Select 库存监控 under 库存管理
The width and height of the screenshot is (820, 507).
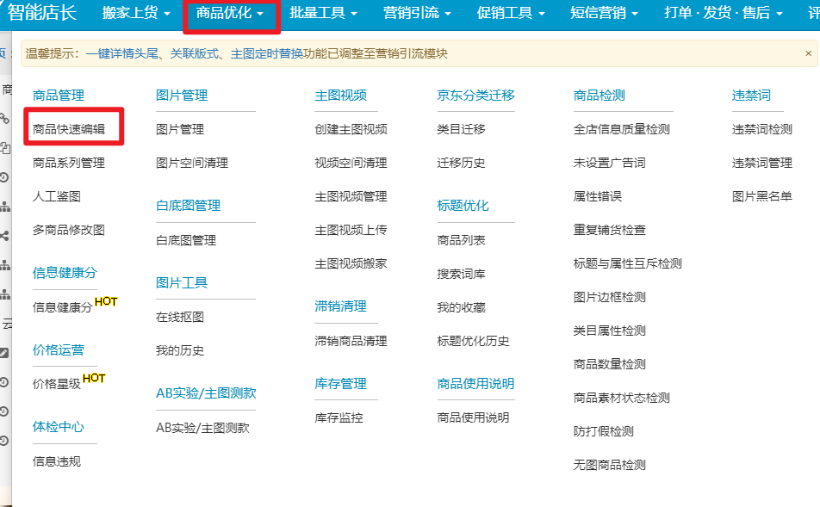click(339, 417)
